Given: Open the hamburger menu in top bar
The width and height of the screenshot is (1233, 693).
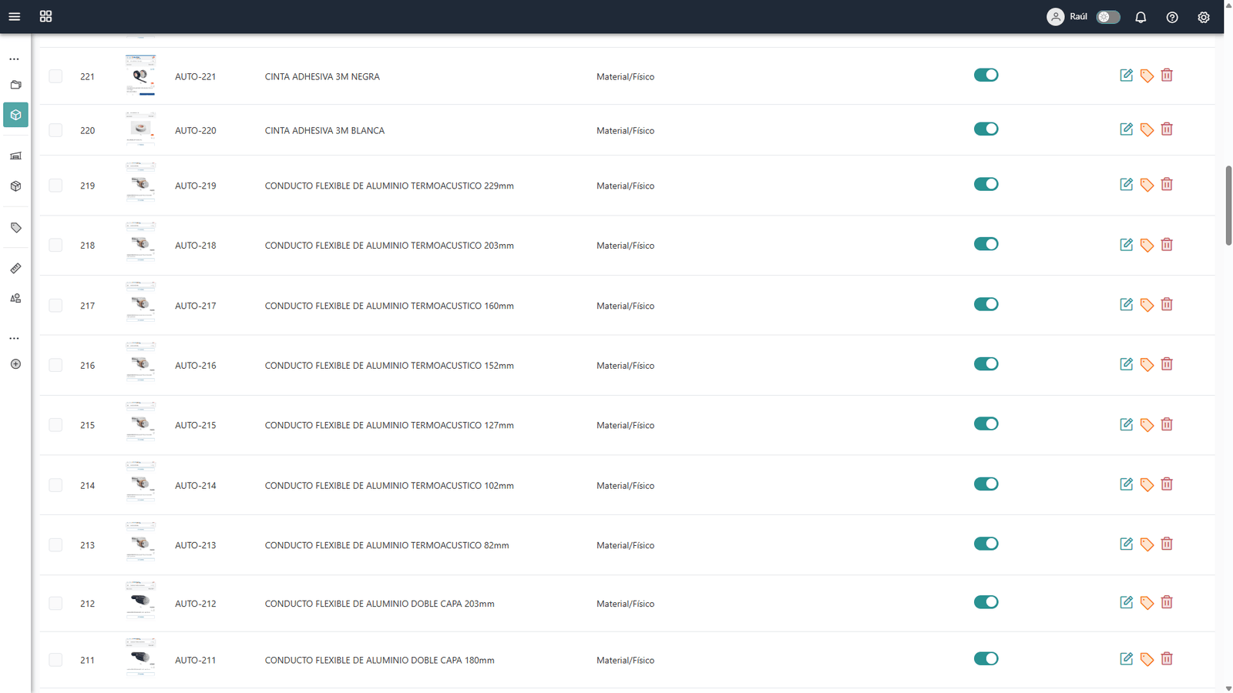Looking at the screenshot, I should 14,16.
